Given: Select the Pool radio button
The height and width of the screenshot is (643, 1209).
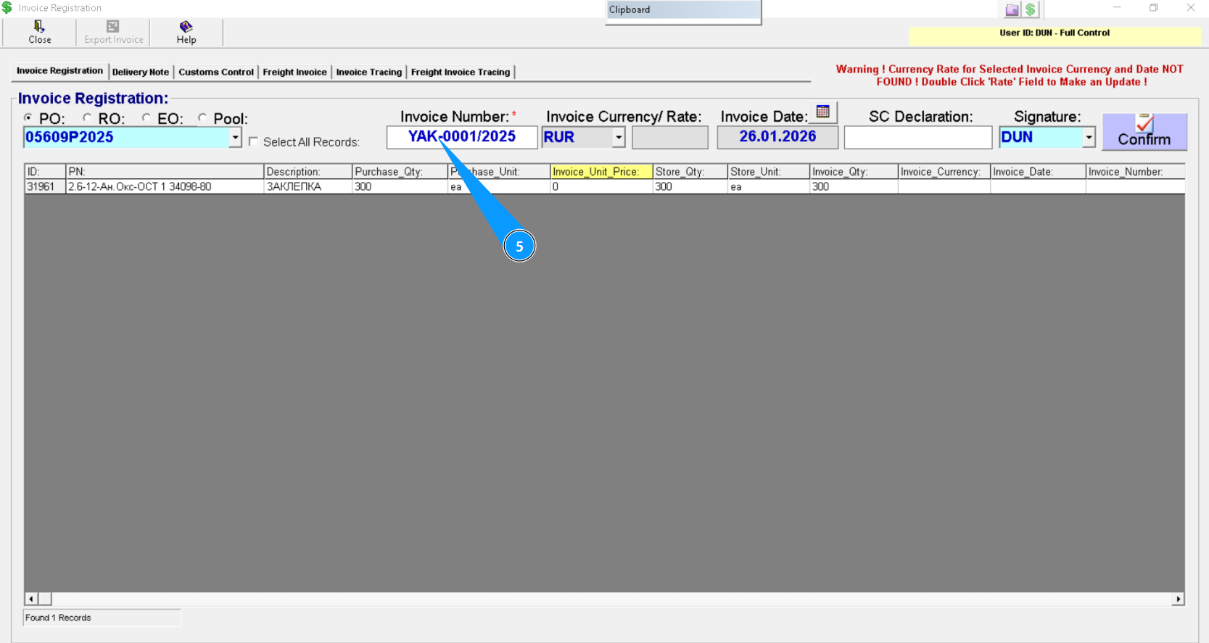Looking at the screenshot, I should (x=202, y=117).
